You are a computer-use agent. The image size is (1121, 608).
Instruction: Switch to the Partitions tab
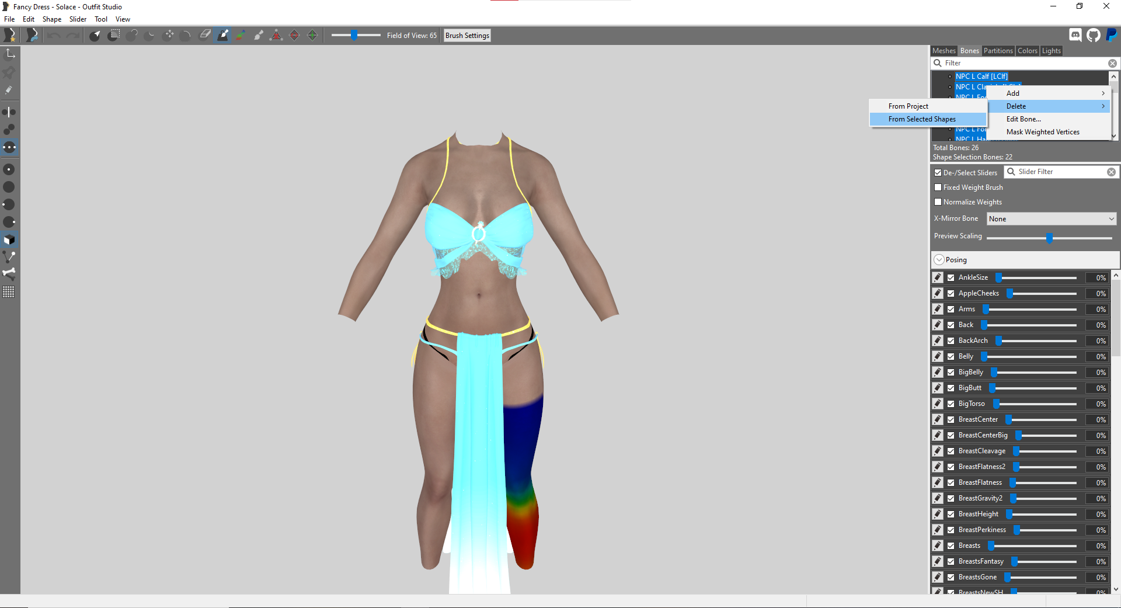pyautogui.click(x=998, y=51)
